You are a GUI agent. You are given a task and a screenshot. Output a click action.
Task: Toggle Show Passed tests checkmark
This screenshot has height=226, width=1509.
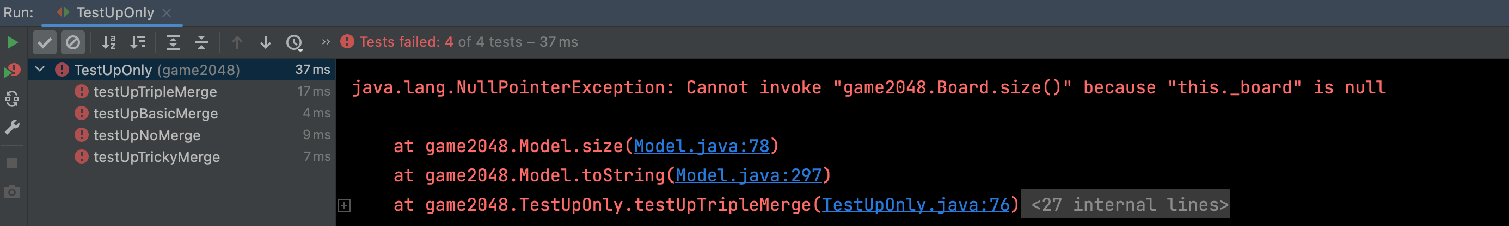[x=45, y=42]
